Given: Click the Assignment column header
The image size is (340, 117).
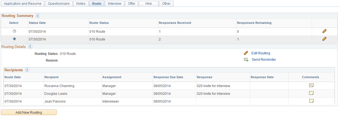Looking at the screenshot, I should click(112, 77).
